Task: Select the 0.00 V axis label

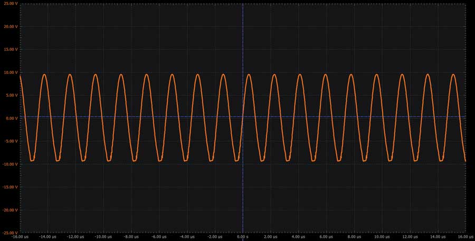Action: point(11,118)
